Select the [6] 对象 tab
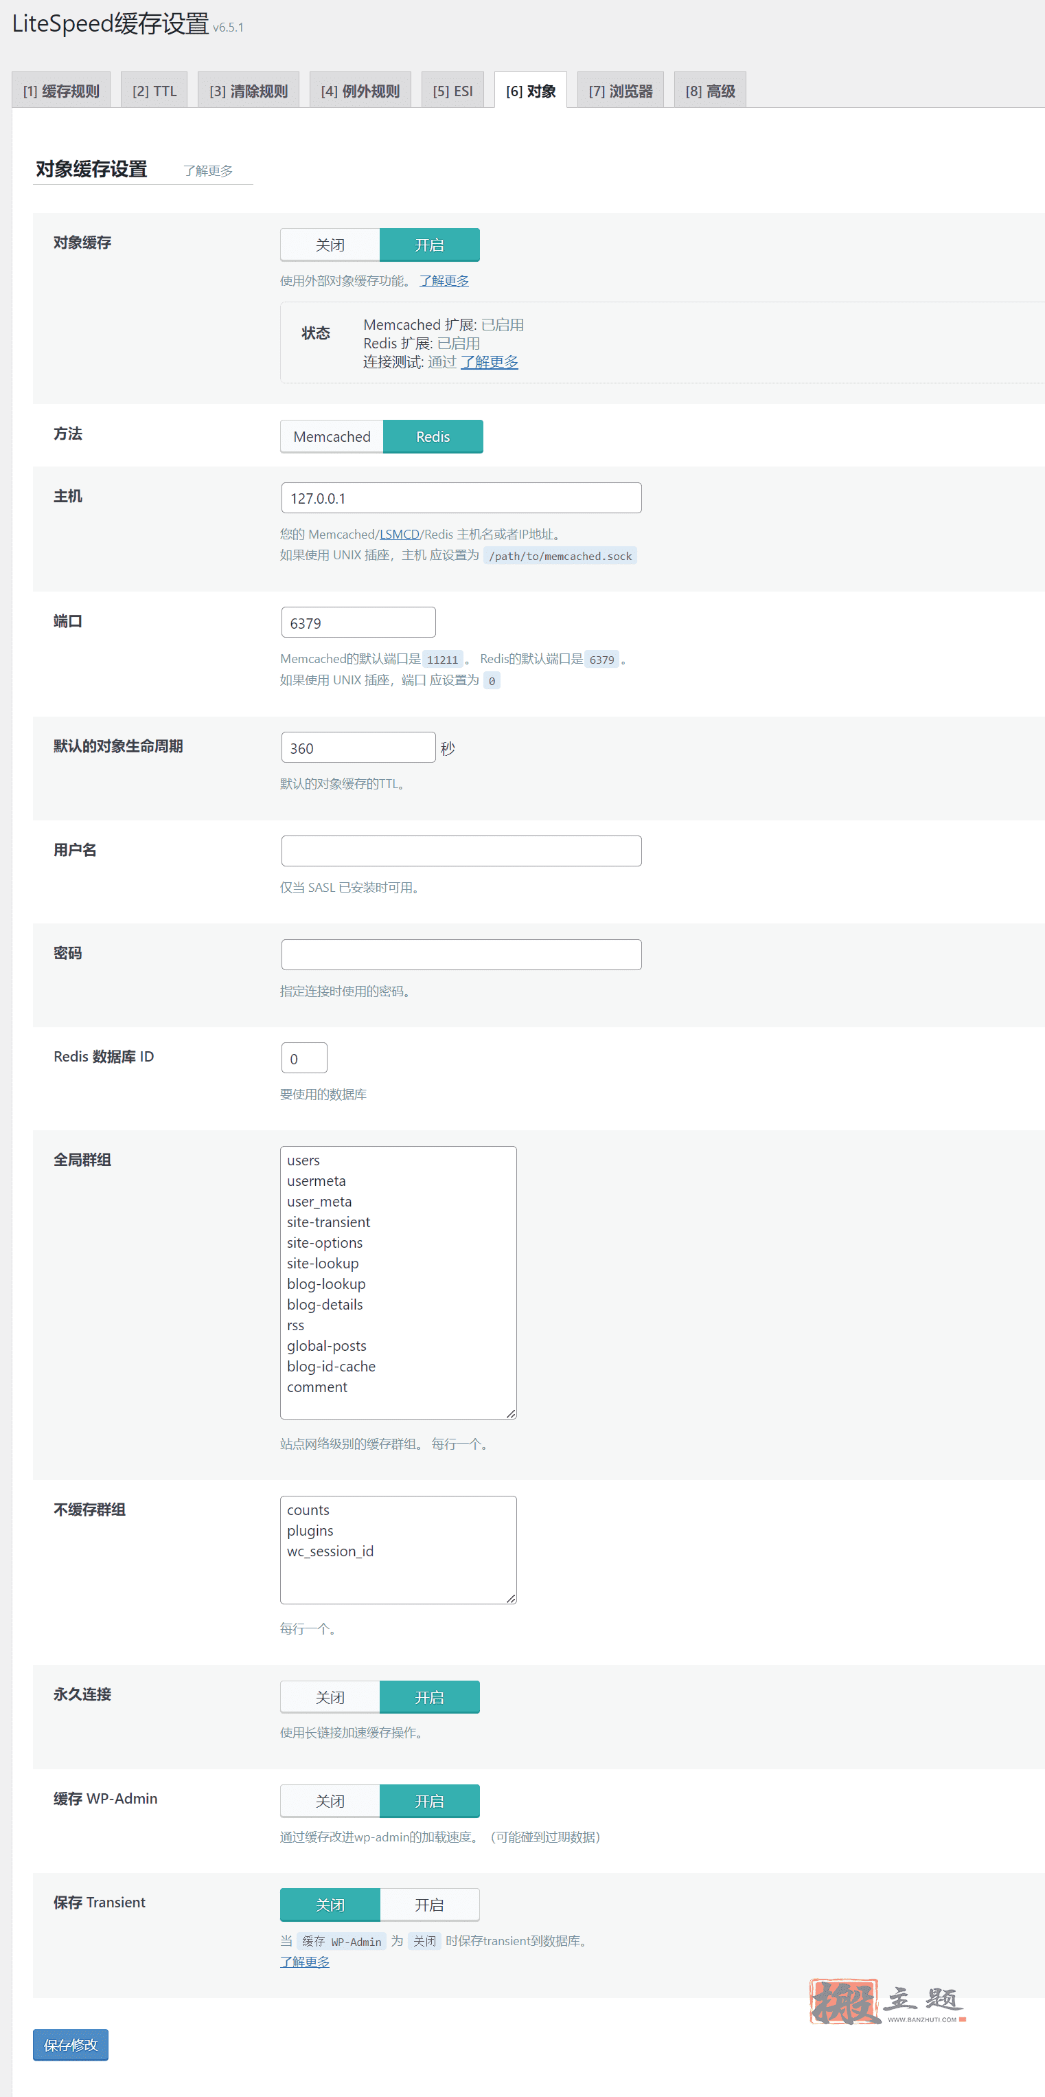 [x=530, y=91]
